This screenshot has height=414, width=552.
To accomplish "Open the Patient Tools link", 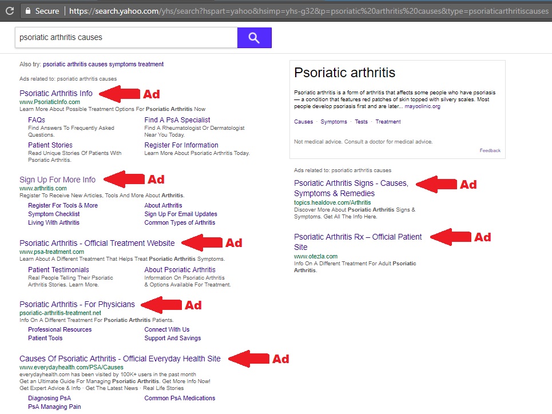I will tap(45, 338).
